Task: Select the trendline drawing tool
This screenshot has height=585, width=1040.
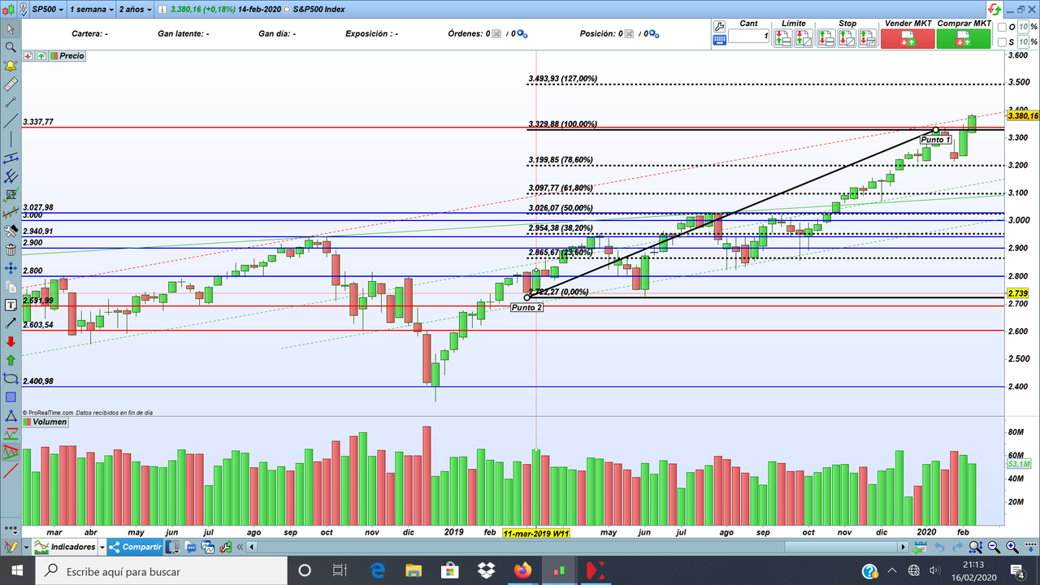Action: click(11, 120)
